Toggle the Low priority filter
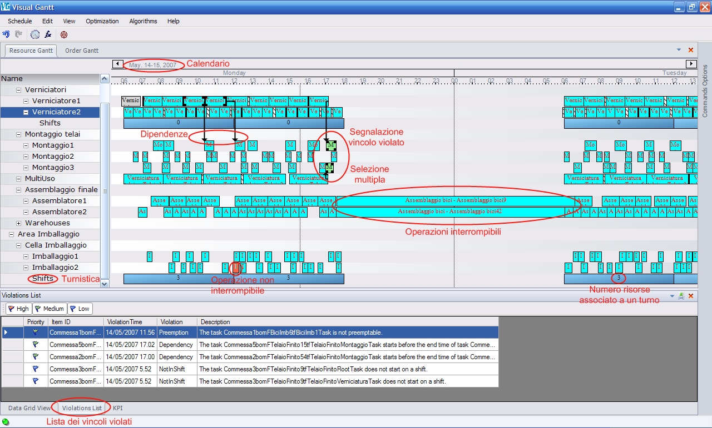 click(80, 309)
